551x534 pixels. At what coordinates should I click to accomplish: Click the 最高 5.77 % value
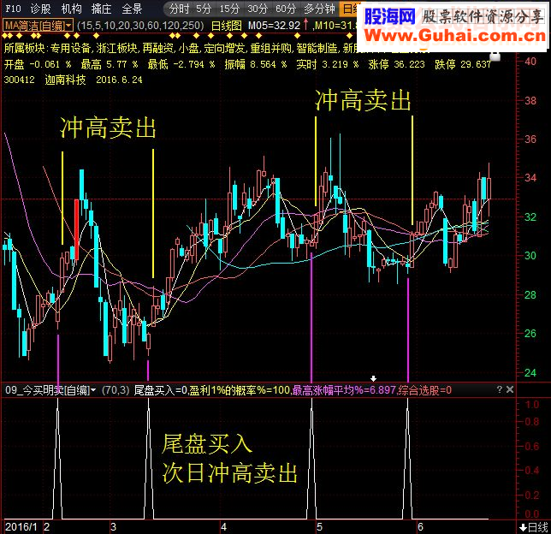[x=110, y=64]
